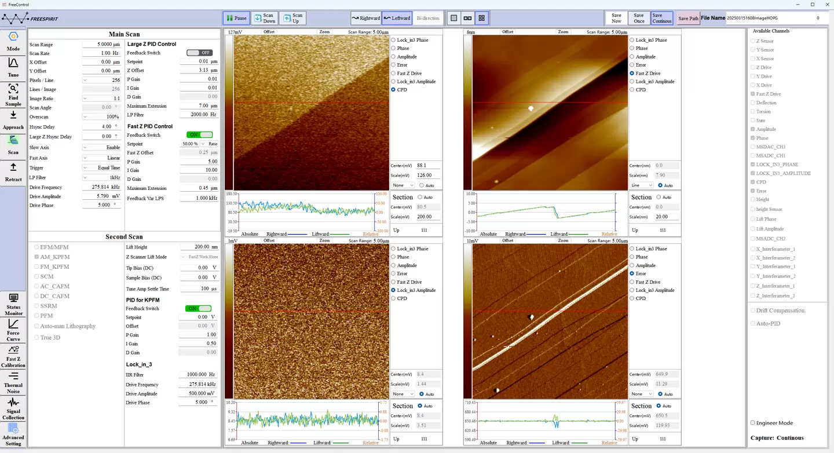This screenshot has width=834, height=453.
Task: Select single-panel view layout icon
Action: coord(454,18)
